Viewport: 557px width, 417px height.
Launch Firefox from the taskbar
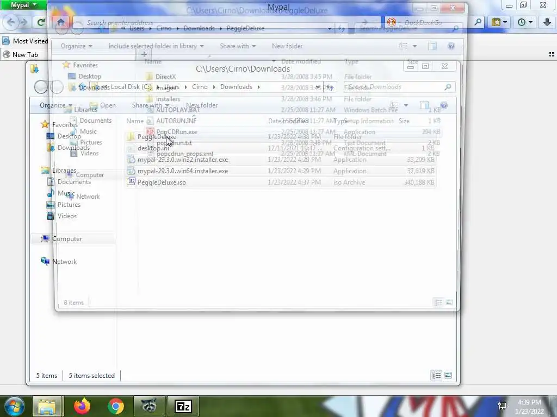point(82,406)
